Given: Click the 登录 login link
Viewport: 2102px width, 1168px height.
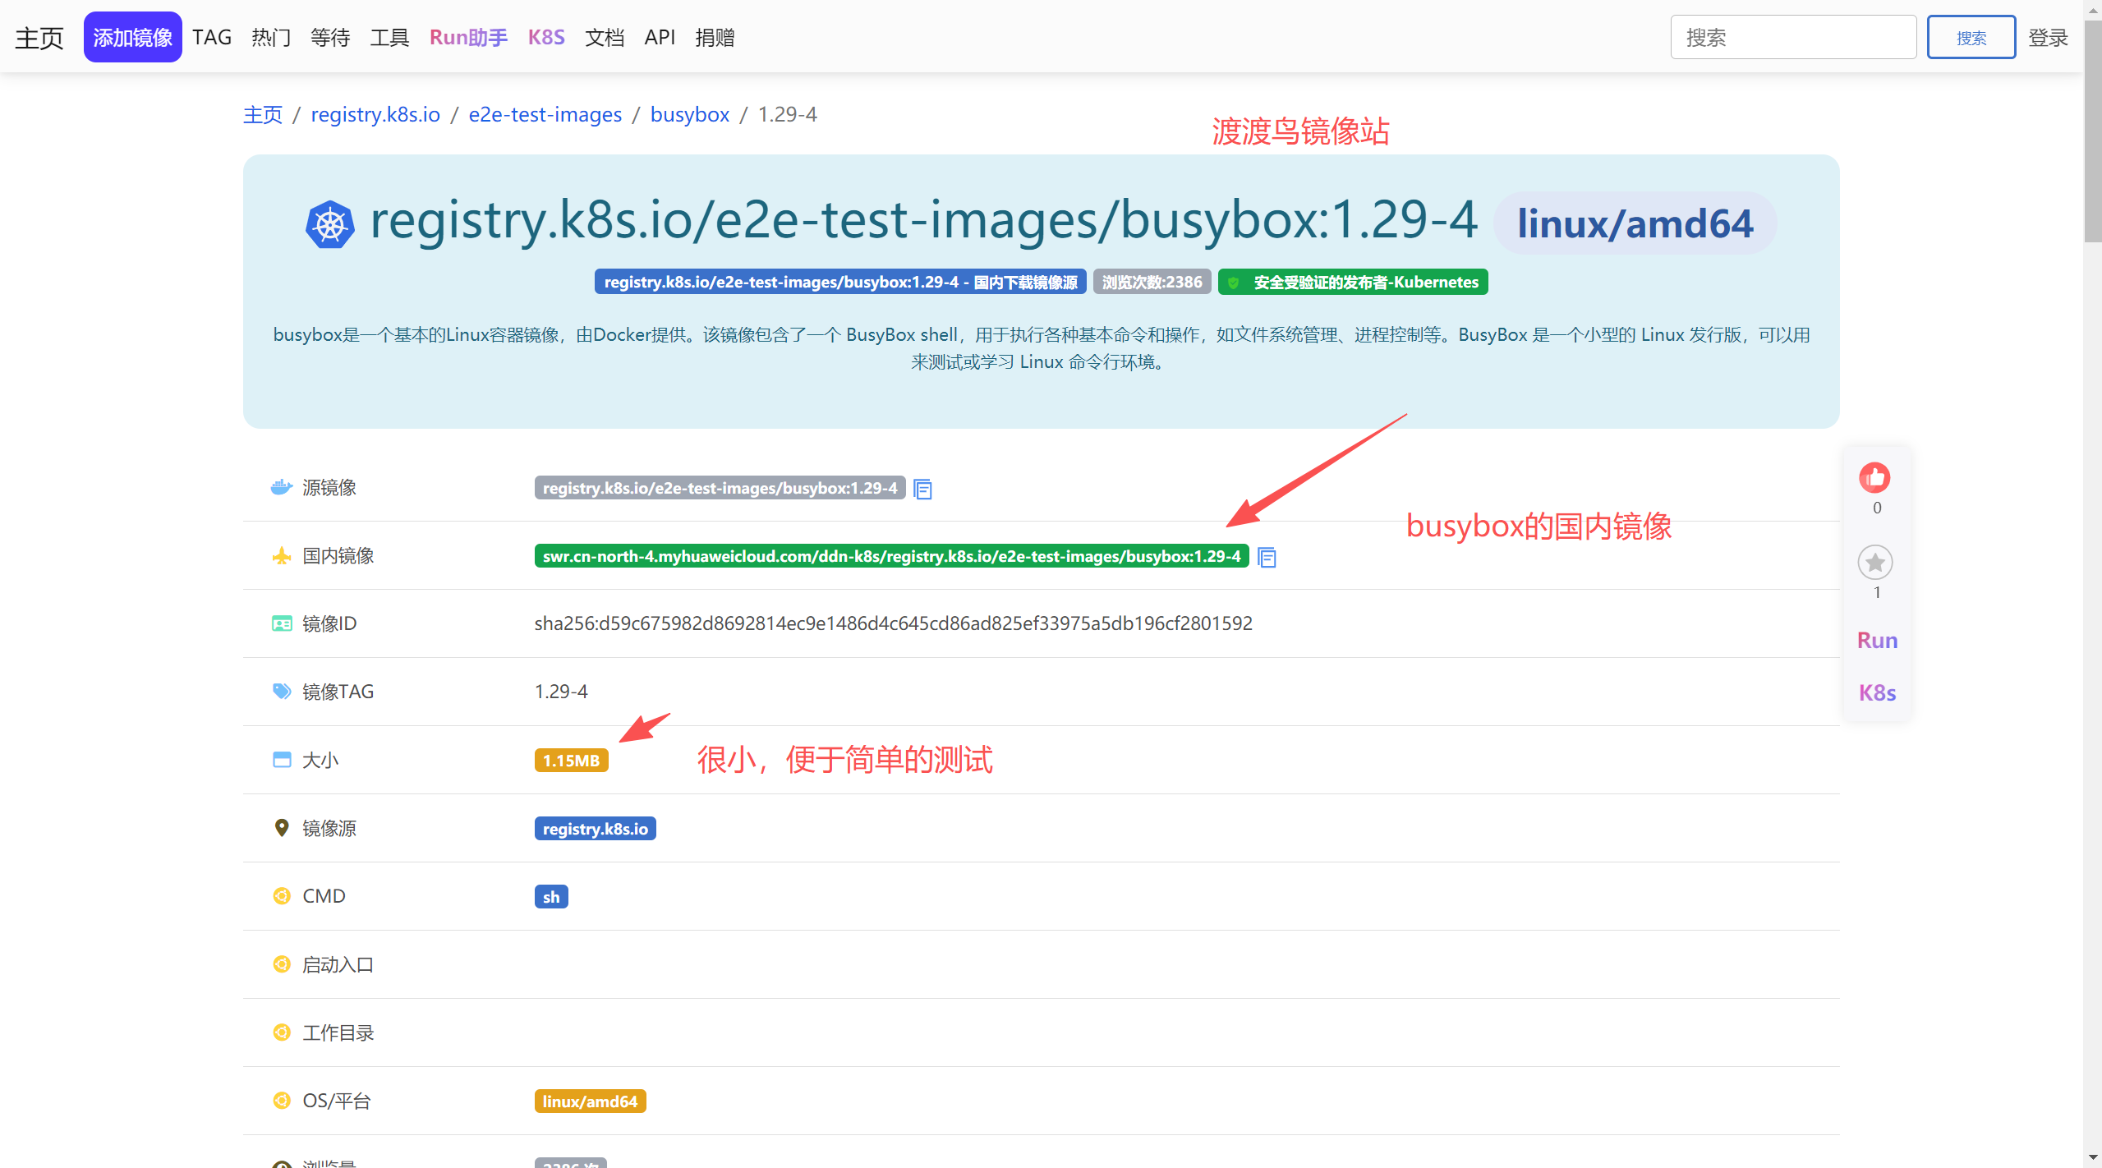Looking at the screenshot, I should click(2048, 38).
